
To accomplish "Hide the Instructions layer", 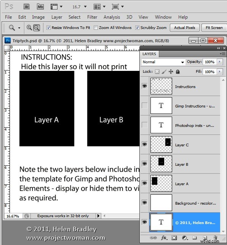I will 144,86.
